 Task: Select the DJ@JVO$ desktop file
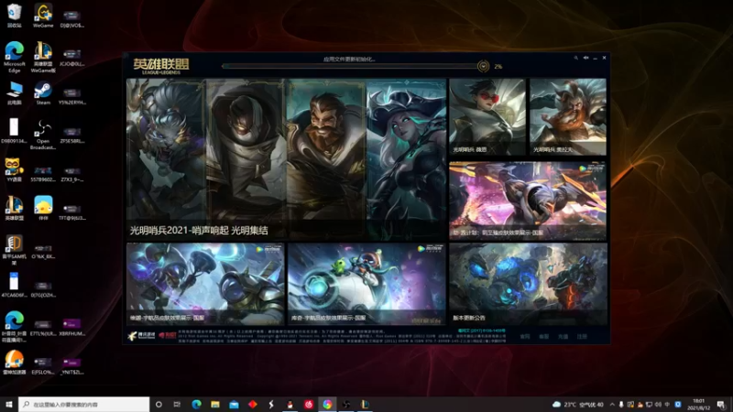click(x=72, y=18)
